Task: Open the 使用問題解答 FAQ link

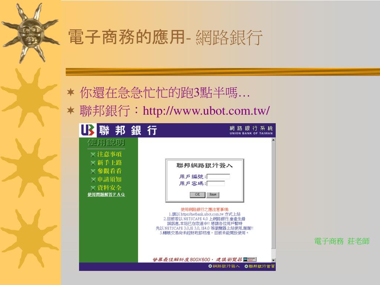Action: [106, 194]
